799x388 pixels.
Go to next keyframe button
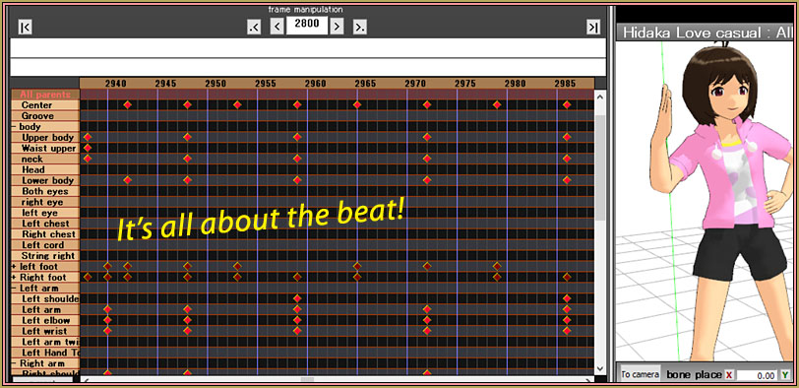(x=360, y=27)
